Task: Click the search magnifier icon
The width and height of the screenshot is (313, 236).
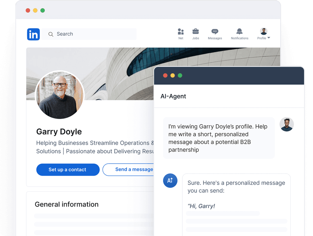Action: 51,34
